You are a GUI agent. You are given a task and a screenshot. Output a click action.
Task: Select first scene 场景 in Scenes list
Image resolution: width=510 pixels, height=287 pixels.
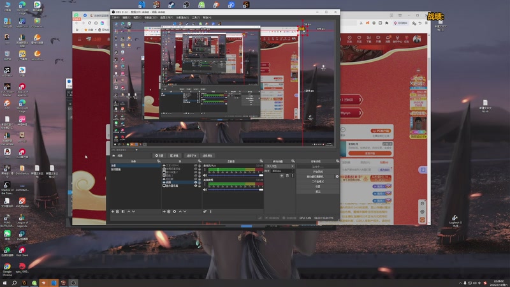pyautogui.click(x=136, y=165)
